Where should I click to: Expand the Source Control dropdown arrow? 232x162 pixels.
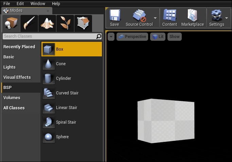tap(155, 18)
